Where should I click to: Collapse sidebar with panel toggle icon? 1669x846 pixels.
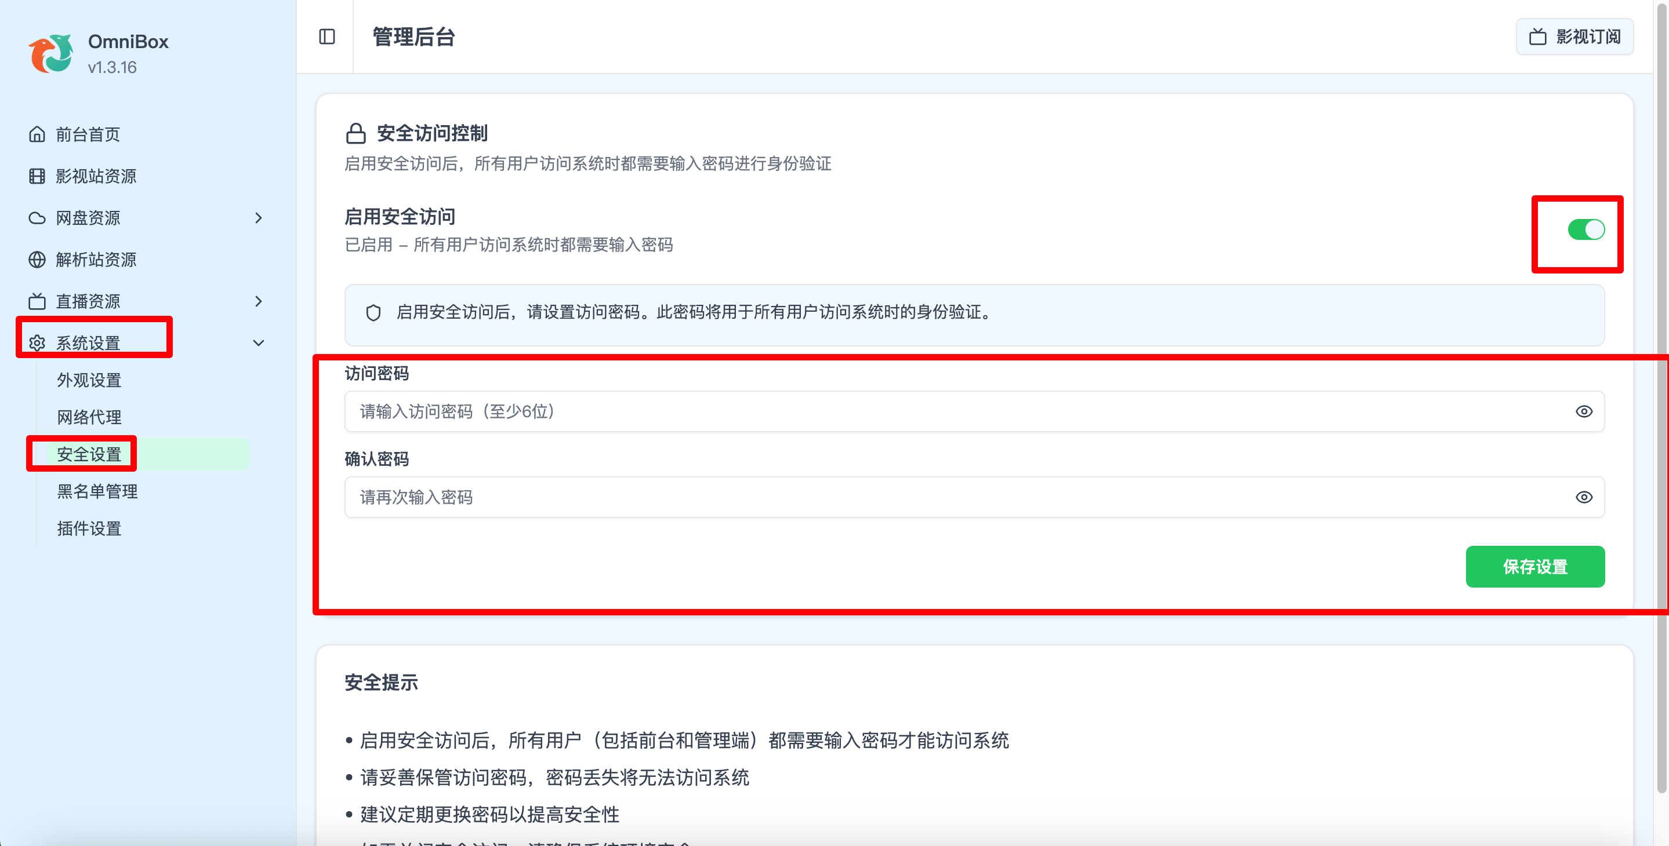[x=326, y=37]
